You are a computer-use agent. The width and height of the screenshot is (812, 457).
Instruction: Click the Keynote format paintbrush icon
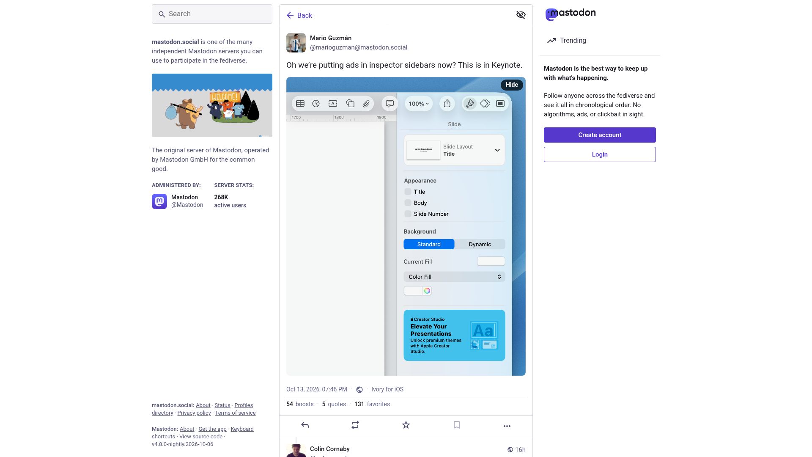[x=469, y=104]
